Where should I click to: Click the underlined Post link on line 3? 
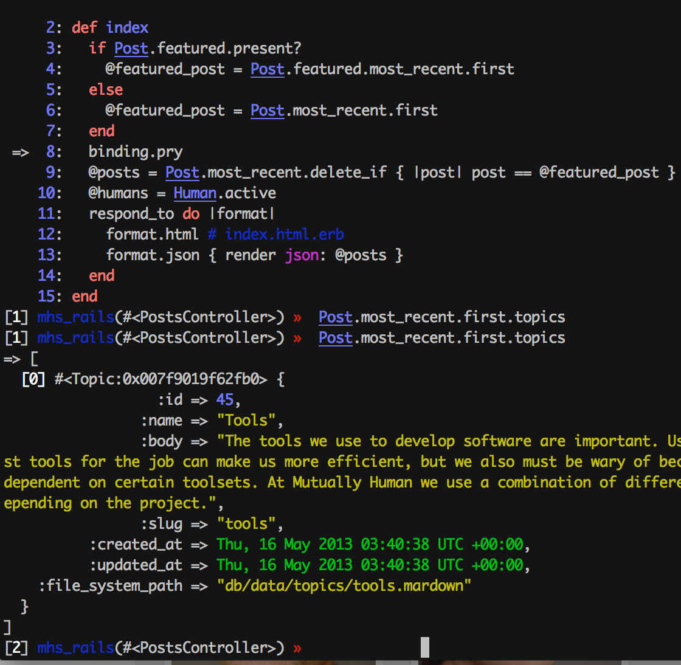(131, 48)
